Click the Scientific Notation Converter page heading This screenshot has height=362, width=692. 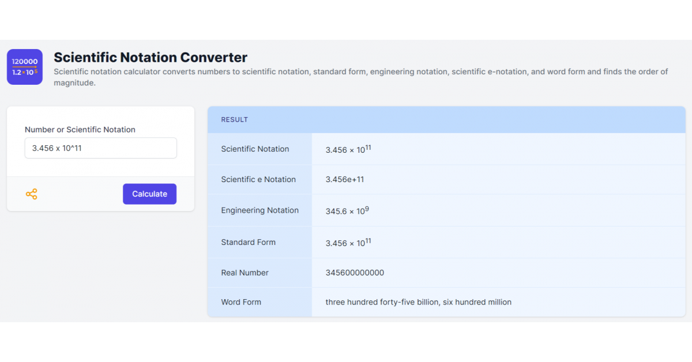151,58
